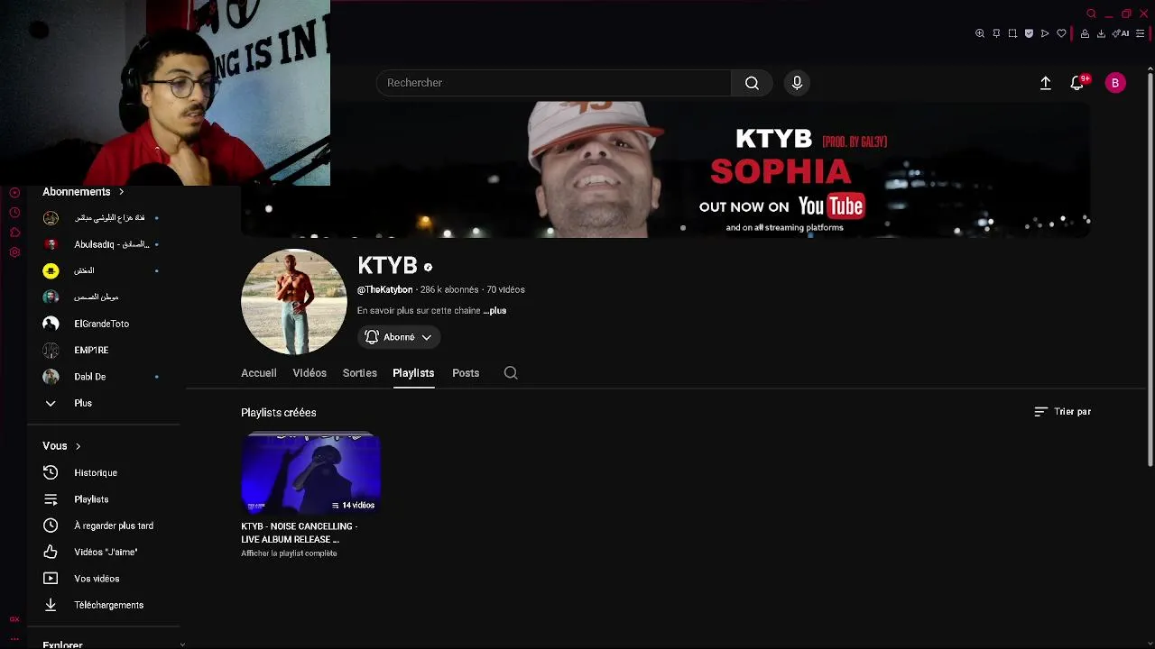Click the KTYB channel profile picture
The width and height of the screenshot is (1155, 649).
click(293, 302)
